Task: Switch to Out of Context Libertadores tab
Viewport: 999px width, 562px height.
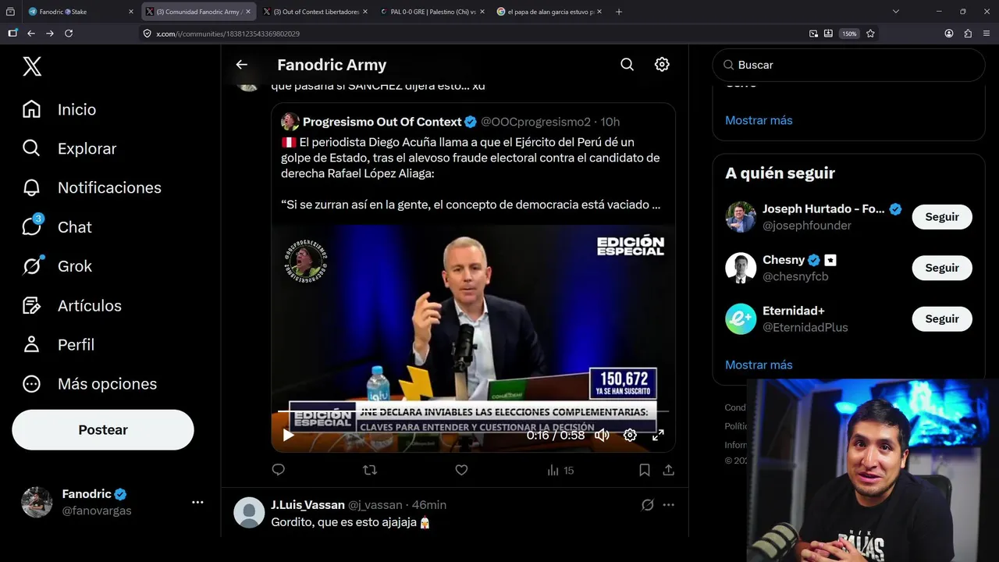Action: (x=315, y=12)
